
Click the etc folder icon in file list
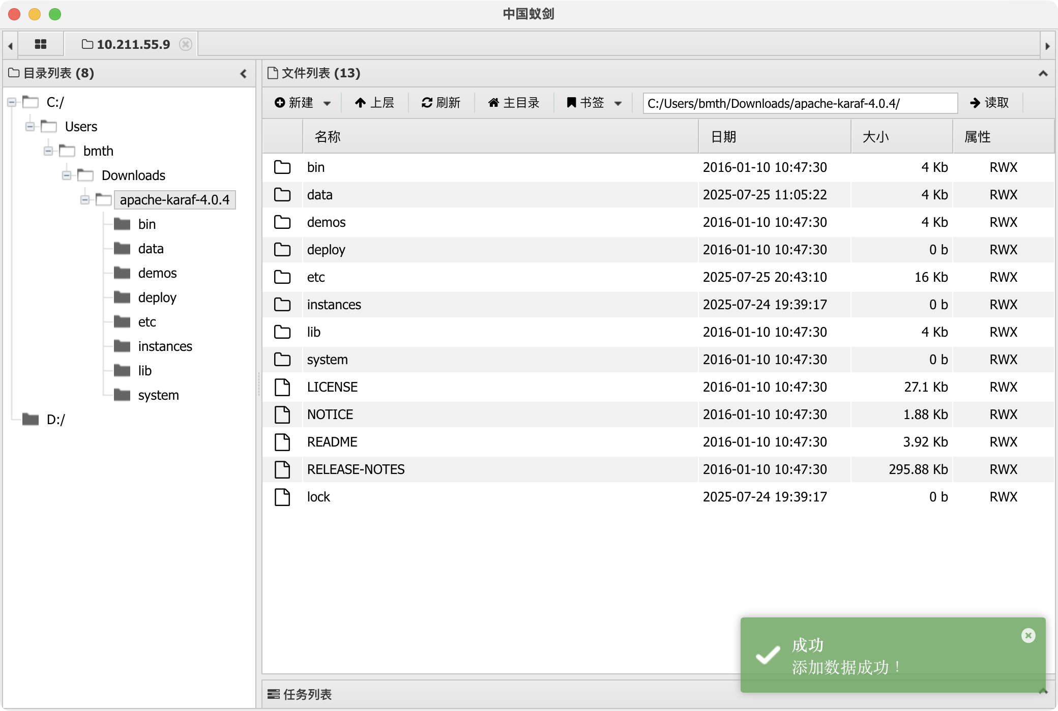click(x=282, y=277)
